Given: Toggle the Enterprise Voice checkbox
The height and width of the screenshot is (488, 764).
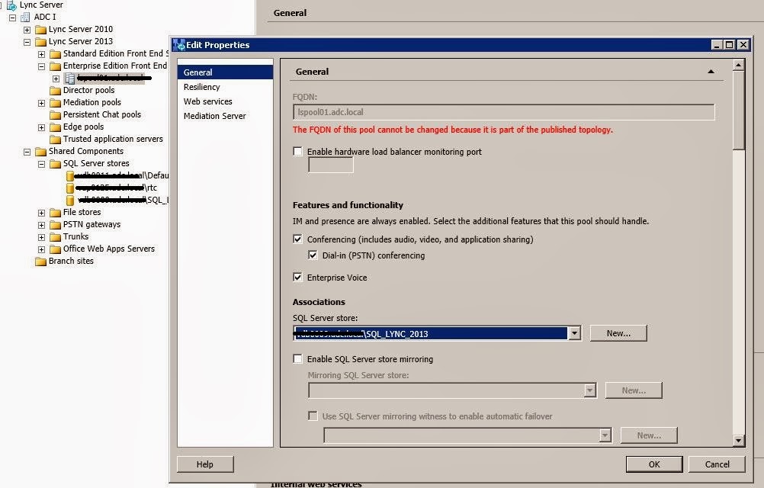Looking at the screenshot, I should pyautogui.click(x=297, y=277).
